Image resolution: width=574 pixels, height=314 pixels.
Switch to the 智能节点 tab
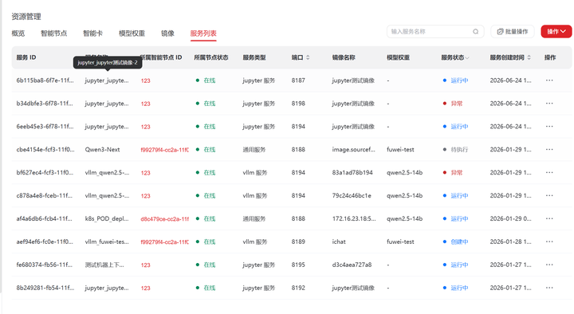pos(54,33)
